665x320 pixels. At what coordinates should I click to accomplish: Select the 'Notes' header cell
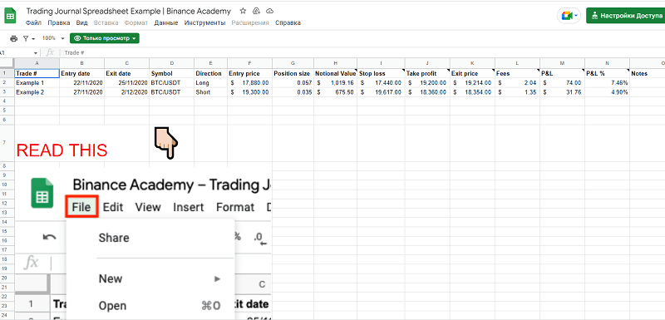[x=648, y=73]
